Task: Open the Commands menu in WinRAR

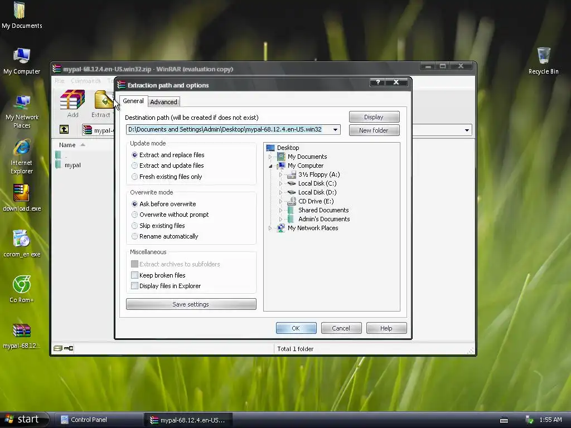Action: (85, 81)
